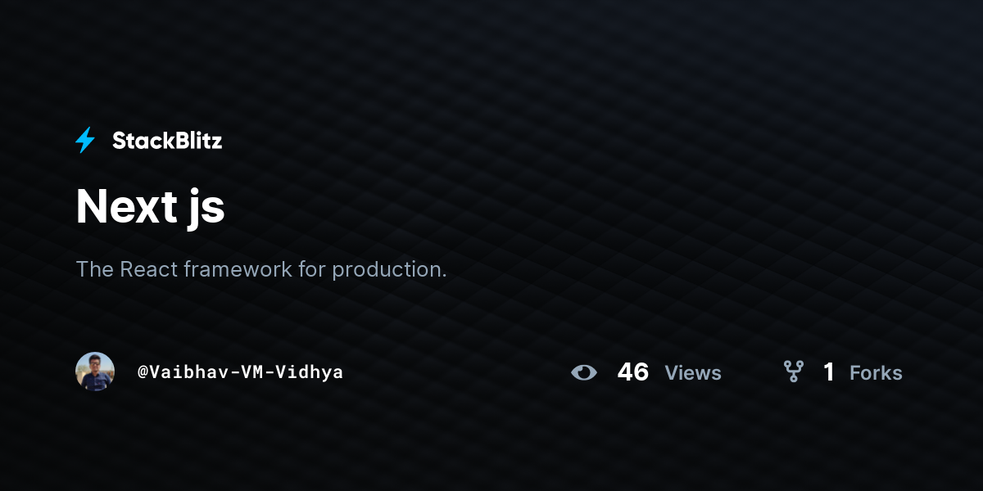This screenshot has height=491, width=983.
Task: Select the fork icon next to 1
Action: [794, 372]
